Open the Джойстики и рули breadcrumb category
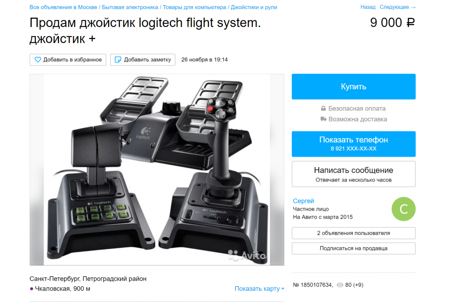The image size is (464, 302). 254,7
